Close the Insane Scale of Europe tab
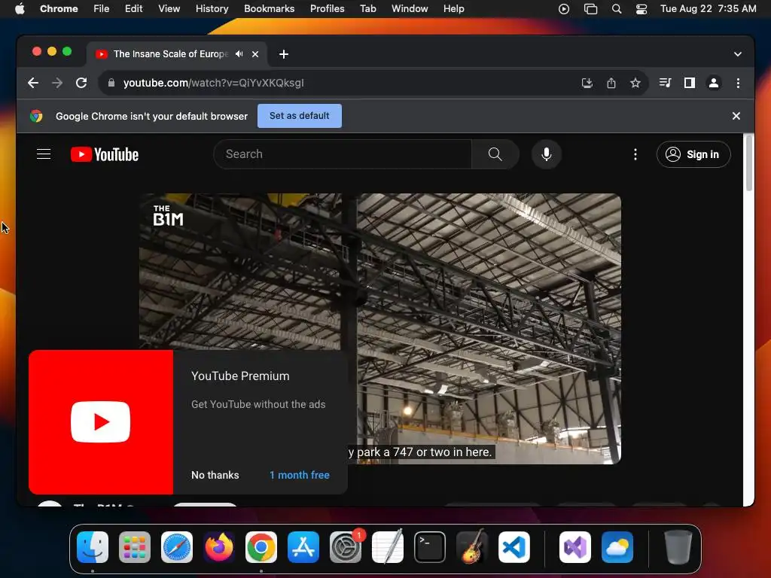The image size is (771, 578). pyautogui.click(x=255, y=54)
